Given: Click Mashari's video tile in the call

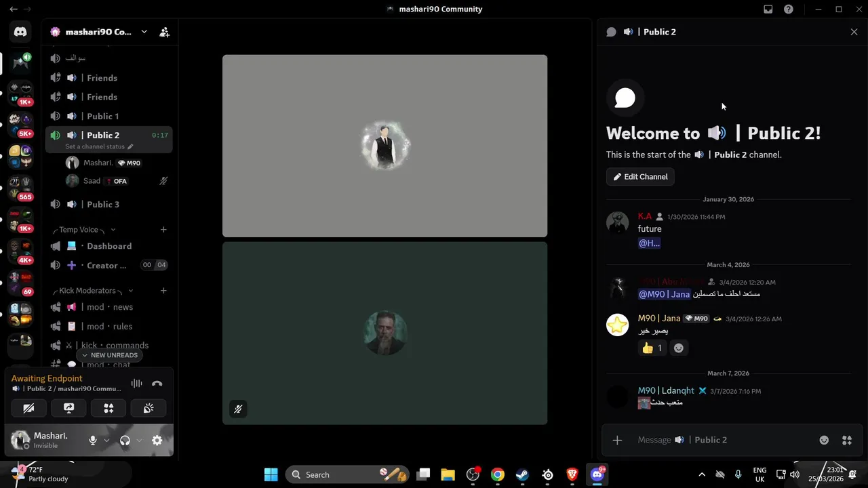Looking at the screenshot, I should coord(384,146).
